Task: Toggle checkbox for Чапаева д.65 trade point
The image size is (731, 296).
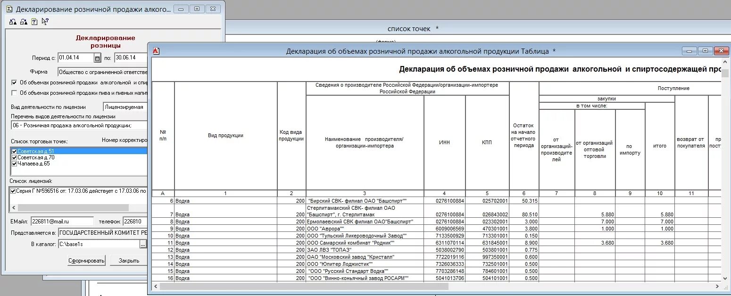Action: [x=15, y=164]
